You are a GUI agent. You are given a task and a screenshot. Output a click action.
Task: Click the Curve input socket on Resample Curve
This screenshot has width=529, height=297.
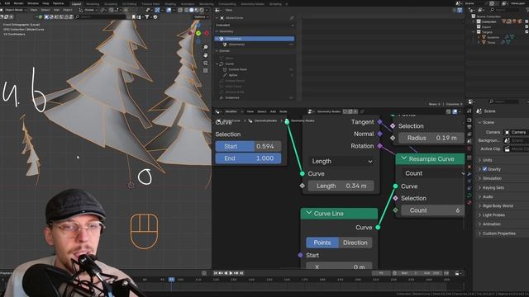coord(395,186)
